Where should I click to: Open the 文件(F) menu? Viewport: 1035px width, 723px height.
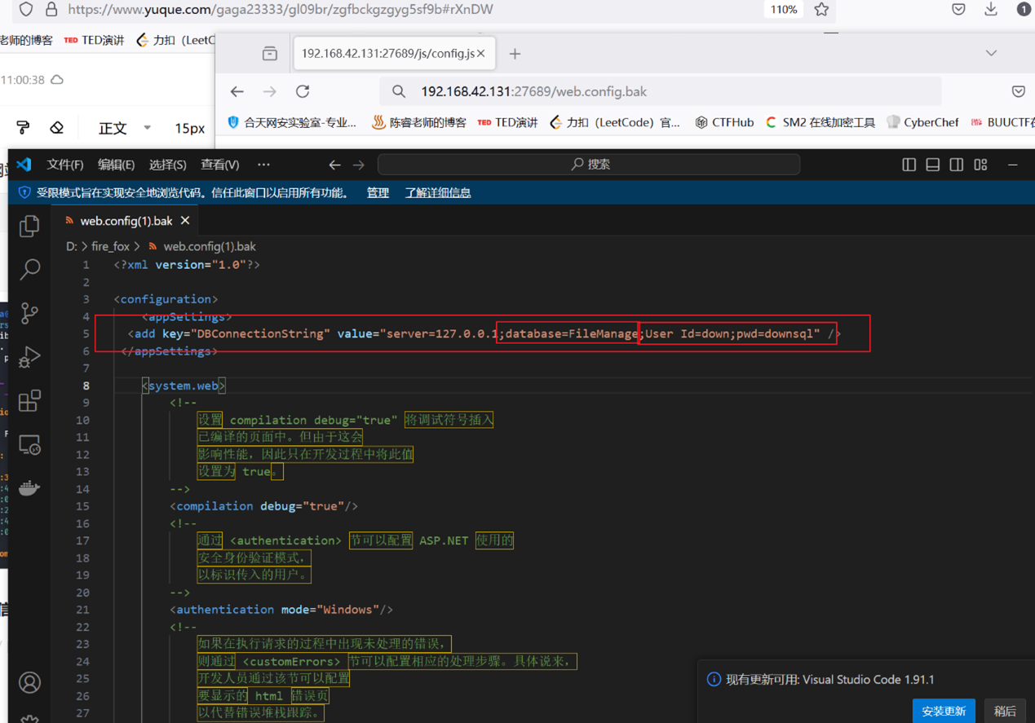point(65,165)
